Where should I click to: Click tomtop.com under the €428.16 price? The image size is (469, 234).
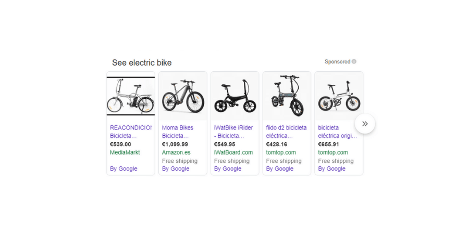[281, 152]
